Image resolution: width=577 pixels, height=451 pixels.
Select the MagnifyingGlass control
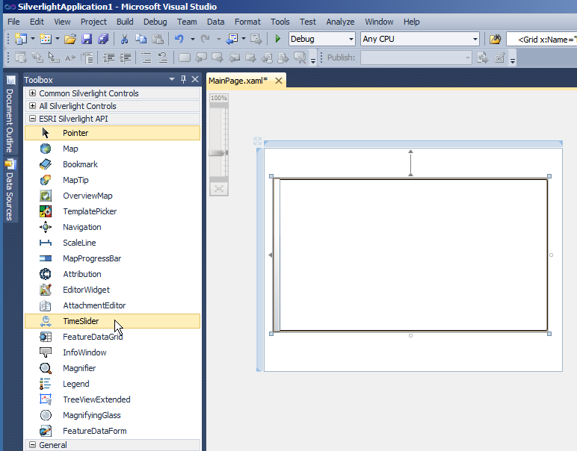click(x=113, y=415)
